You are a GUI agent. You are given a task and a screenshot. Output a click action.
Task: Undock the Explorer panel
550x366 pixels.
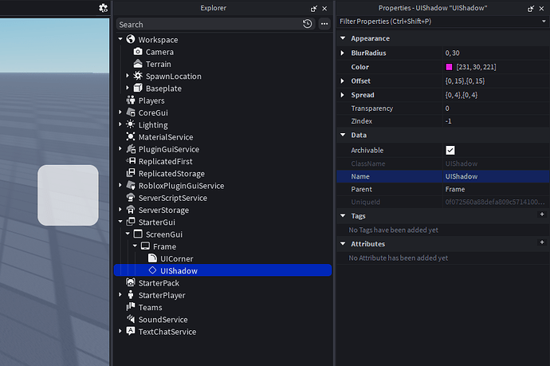click(x=313, y=9)
